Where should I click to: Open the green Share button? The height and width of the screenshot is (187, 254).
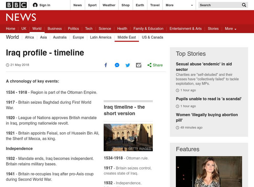tap(155, 65)
